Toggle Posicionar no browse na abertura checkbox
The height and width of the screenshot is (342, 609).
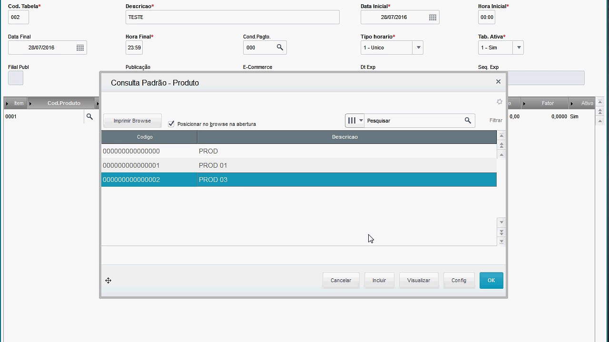pos(171,124)
